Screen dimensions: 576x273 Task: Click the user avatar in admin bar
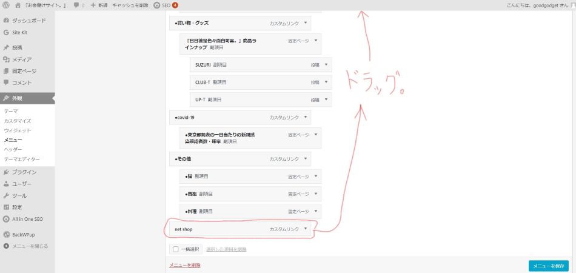click(x=574, y=5)
